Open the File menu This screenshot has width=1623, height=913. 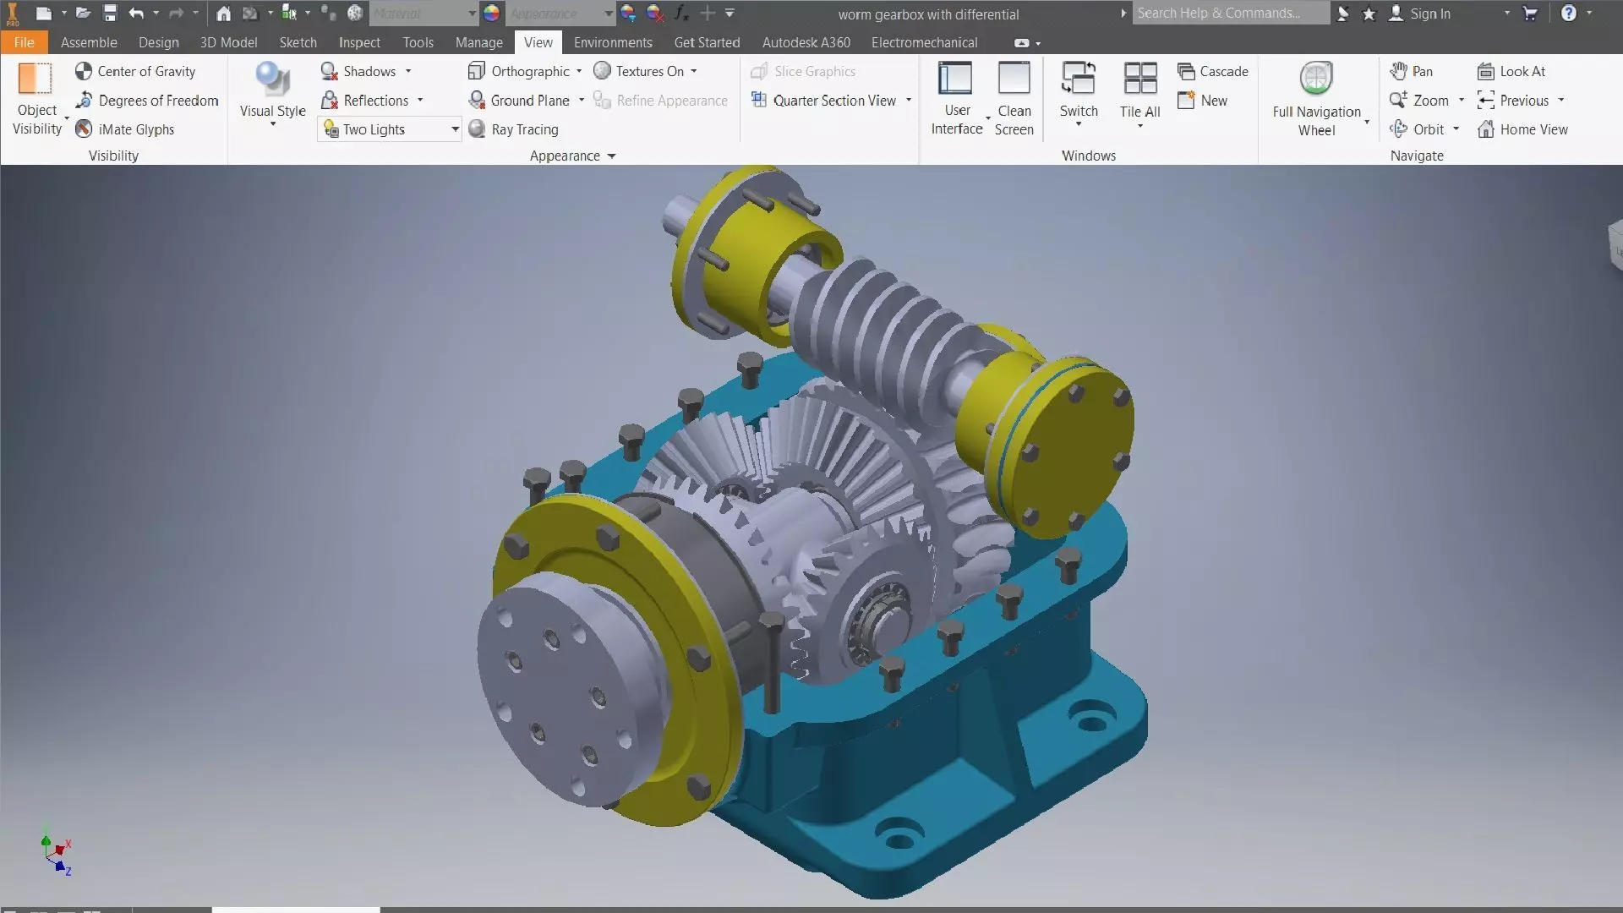(x=24, y=42)
